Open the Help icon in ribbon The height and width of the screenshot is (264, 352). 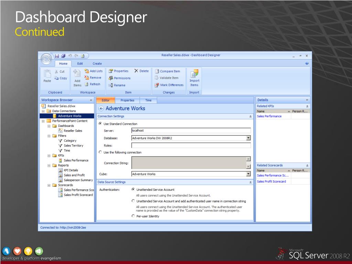tap(307, 64)
